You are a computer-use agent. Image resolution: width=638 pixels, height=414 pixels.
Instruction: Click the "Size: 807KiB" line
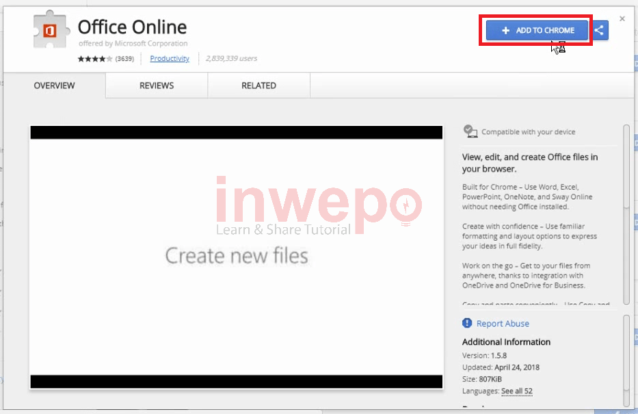pyautogui.click(x=482, y=379)
